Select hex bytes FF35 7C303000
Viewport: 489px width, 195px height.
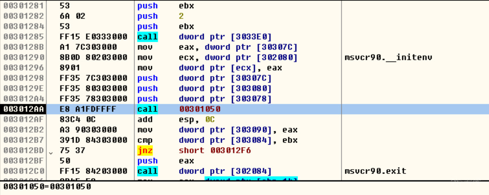click(94, 78)
